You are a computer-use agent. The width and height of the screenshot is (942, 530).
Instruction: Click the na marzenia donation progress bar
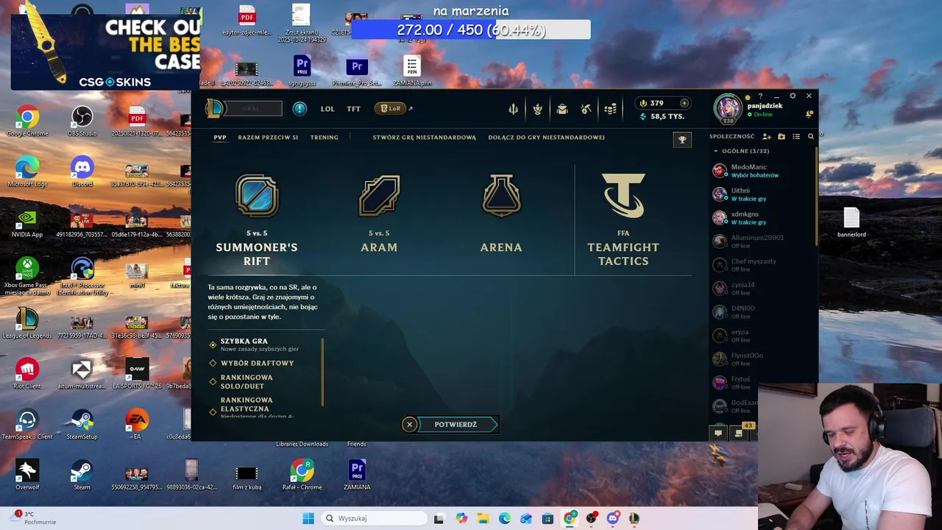471,30
